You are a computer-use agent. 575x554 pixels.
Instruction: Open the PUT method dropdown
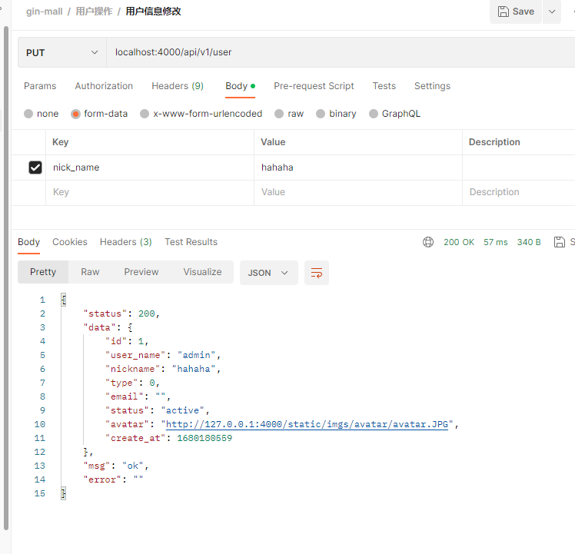pos(62,52)
